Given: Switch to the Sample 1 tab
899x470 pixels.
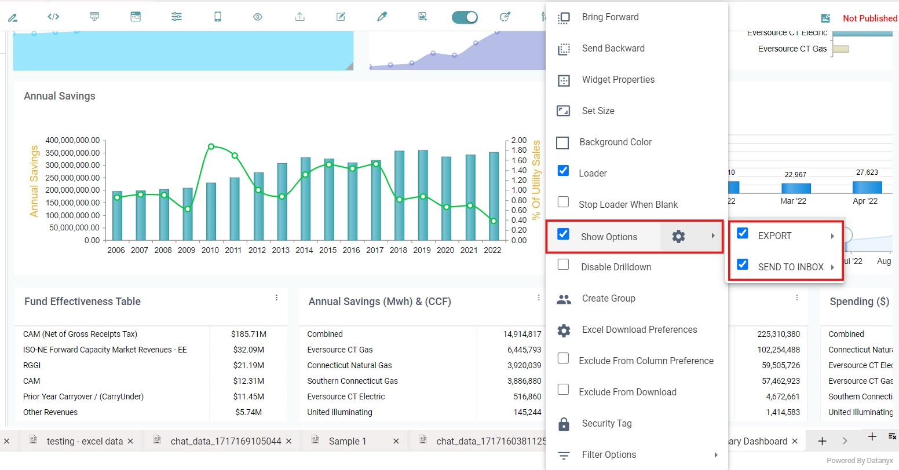Looking at the screenshot, I should [x=348, y=441].
